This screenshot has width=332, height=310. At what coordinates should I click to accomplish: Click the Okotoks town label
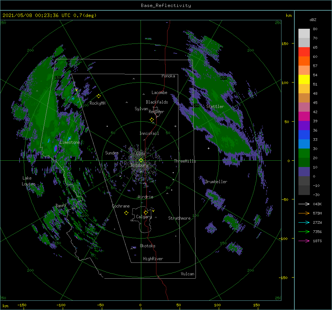click(x=148, y=246)
